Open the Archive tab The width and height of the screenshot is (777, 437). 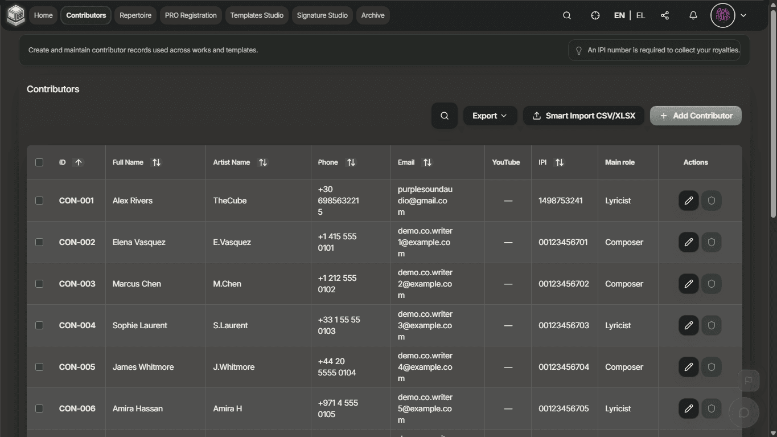(373, 15)
